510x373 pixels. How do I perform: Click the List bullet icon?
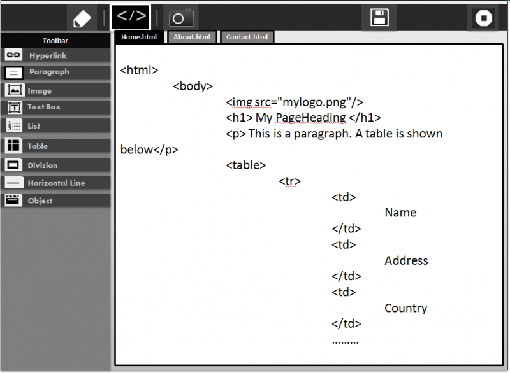(x=14, y=126)
